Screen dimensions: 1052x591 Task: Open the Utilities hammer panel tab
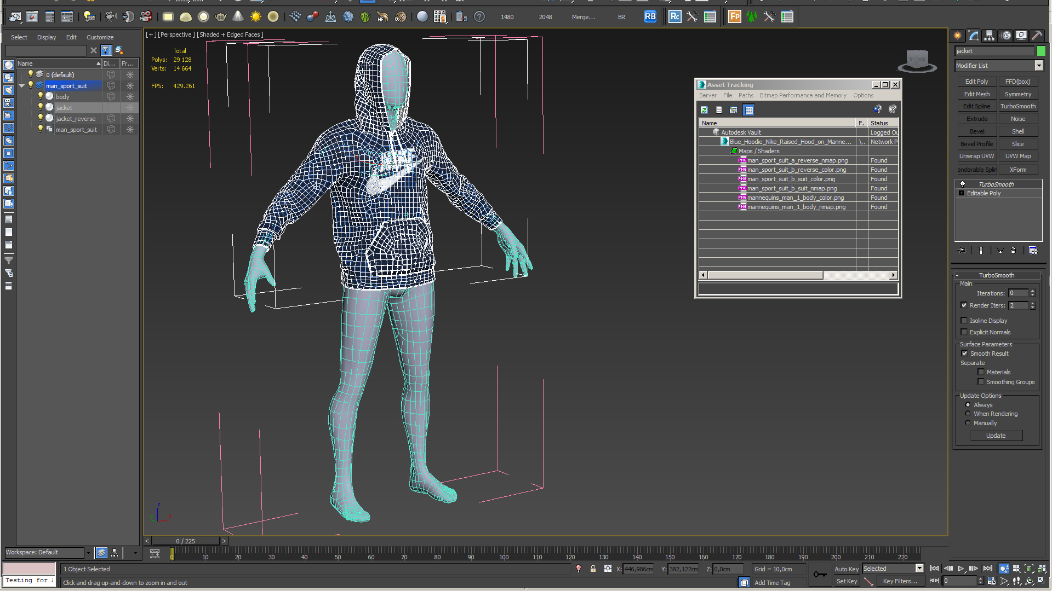[x=1037, y=36]
